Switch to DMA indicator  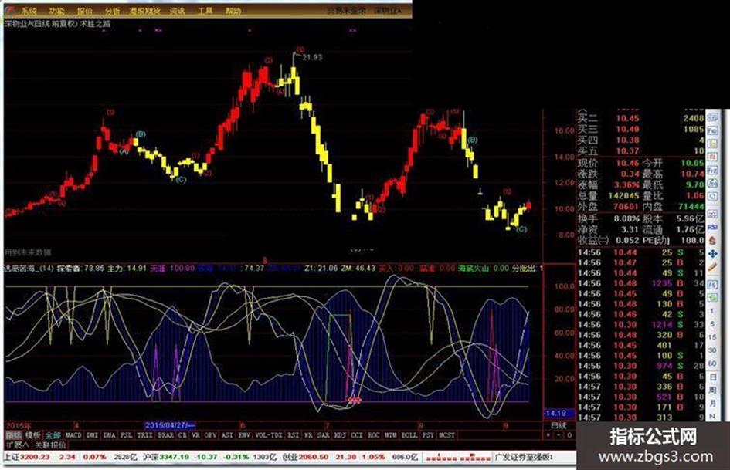click(110, 435)
